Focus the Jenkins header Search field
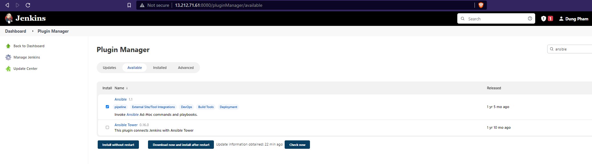The width and height of the screenshot is (592, 164). (496, 18)
